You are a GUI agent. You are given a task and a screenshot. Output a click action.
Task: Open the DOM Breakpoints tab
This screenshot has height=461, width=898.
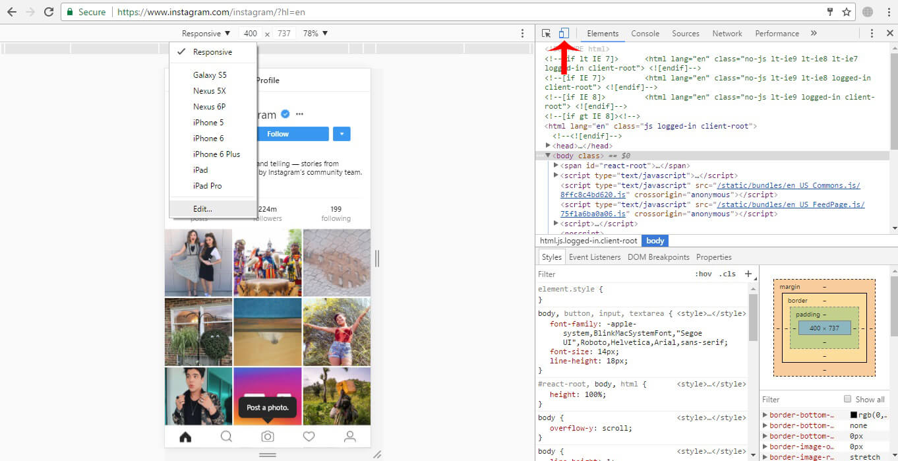click(659, 257)
